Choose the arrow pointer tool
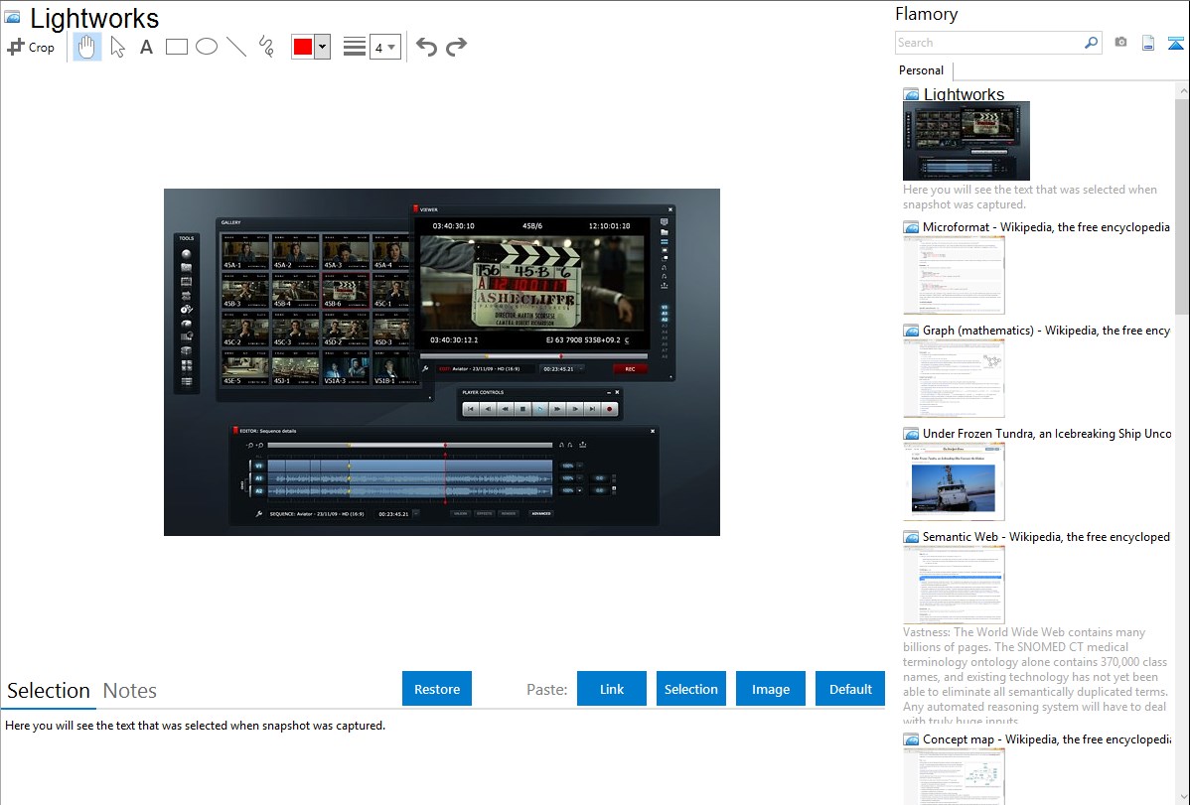 tap(117, 47)
